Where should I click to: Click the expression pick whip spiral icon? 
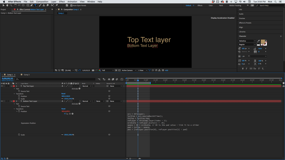pyautogui.click(x=70, y=114)
